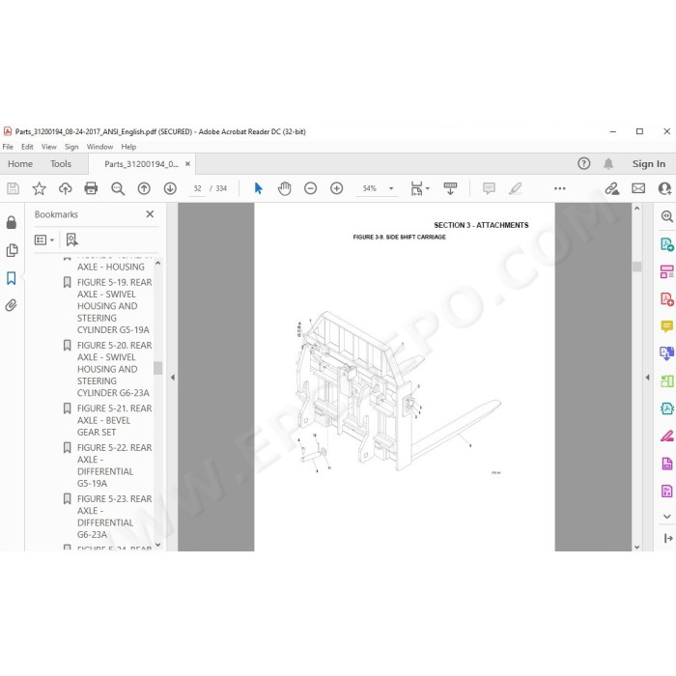Share a link to the file icon
This screenshot has width=676, height=676.
[x=611, y=188]
